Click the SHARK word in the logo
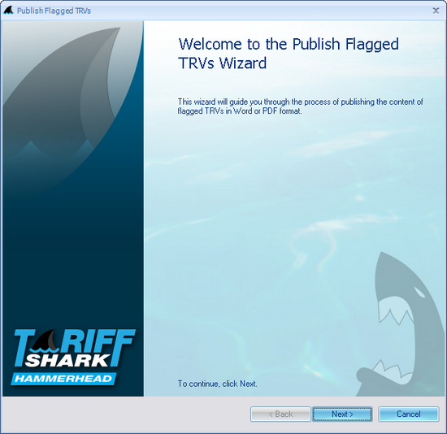Screen dimensions: 447x434 point(67,360)
